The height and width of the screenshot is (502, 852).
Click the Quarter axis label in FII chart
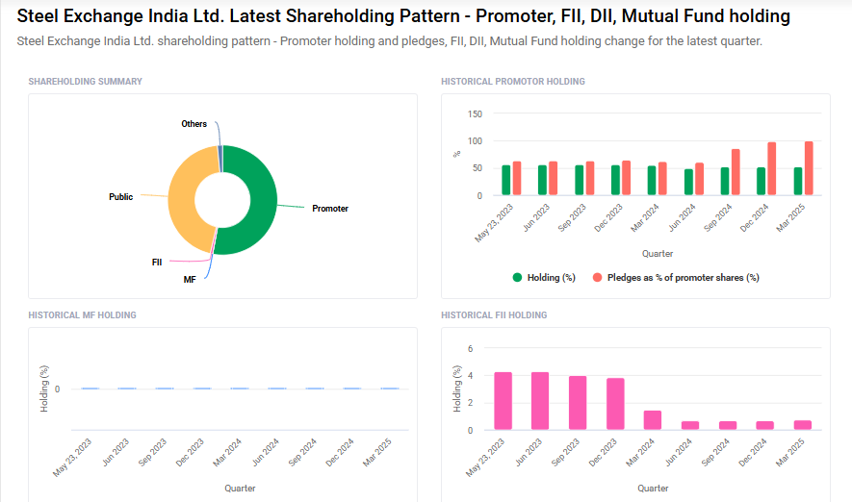click(x=653, y=489)
